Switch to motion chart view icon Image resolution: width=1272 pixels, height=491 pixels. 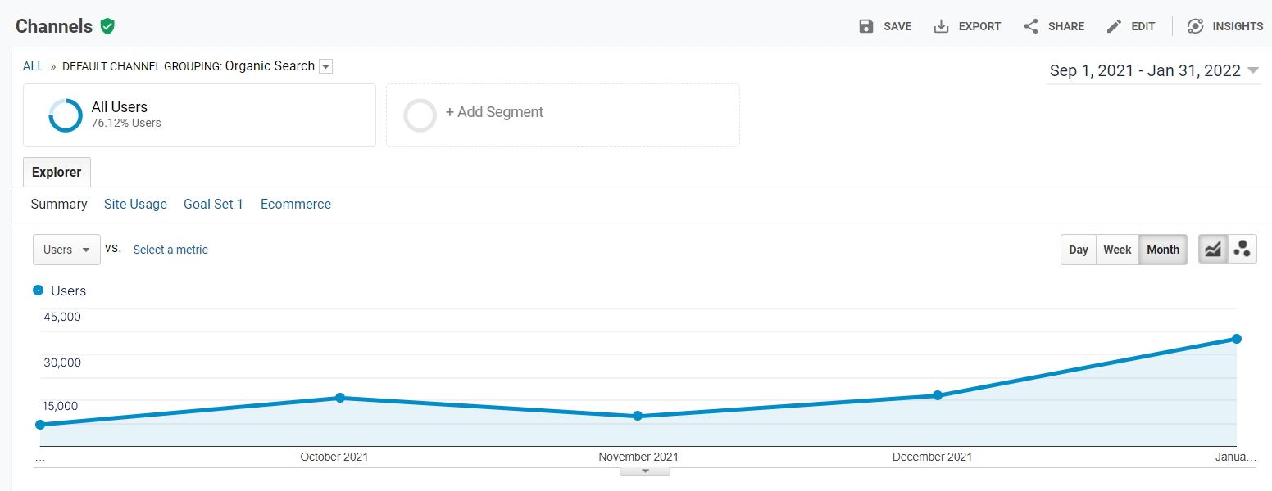(1242, 250)
